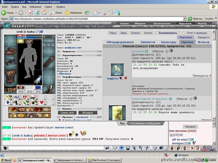Switch to the Эликсиры tab
218x163 pixels.
[168, 42]
